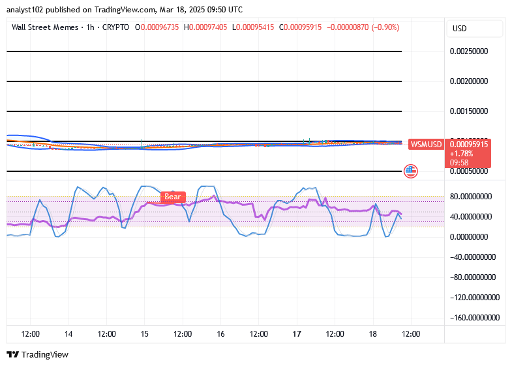Click the TradingView logo at bottom left
The height and width of the screenshot is (366, 512).
(x=38, y=354)
